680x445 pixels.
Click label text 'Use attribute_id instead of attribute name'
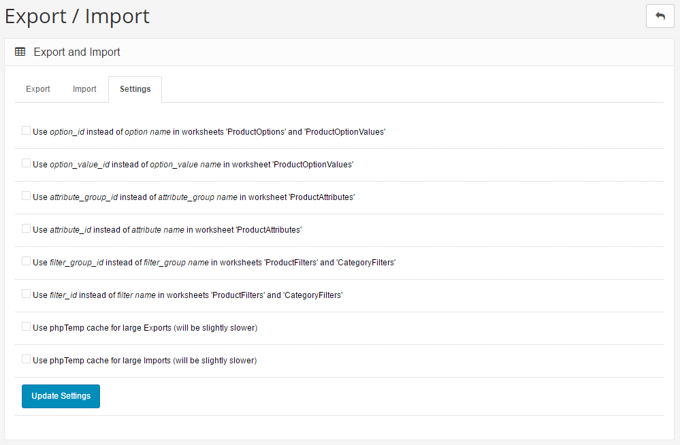[x=108, y=230]
